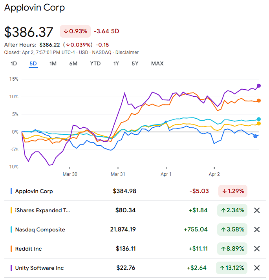Screen dimensions: 269x280
Task: Select the YTD time range
Action: (95, 63)
